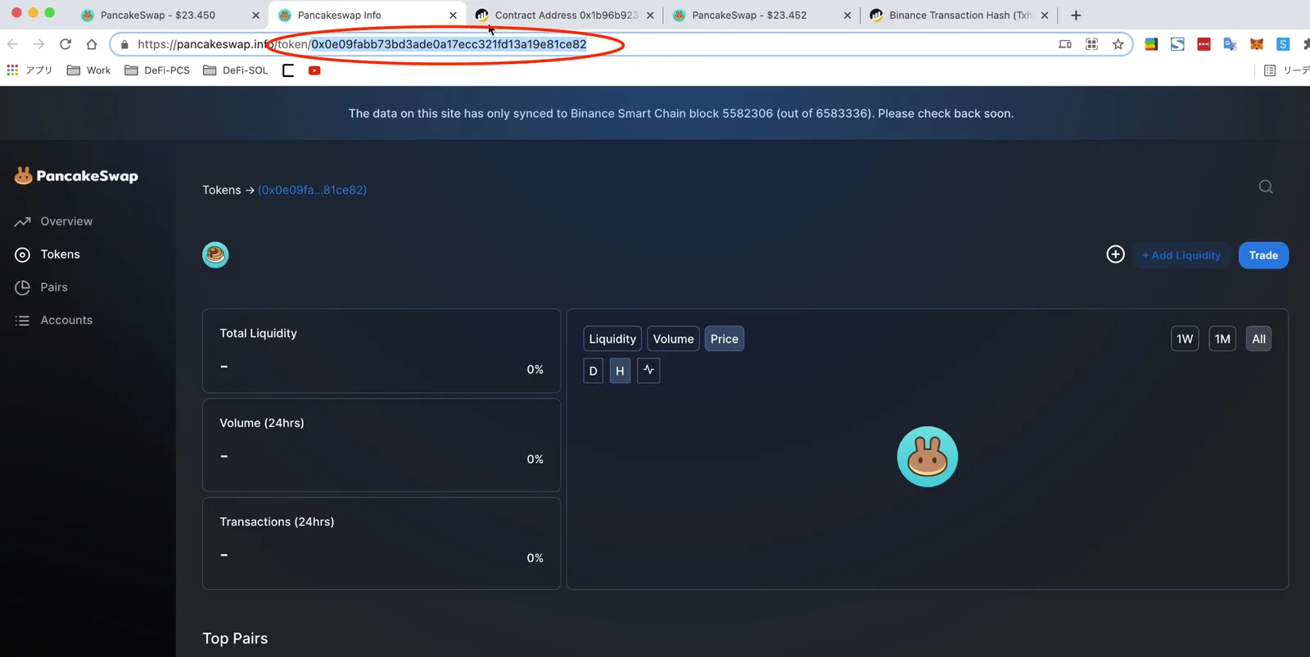Viewport: 1310px width, 657px height.
Task: Open the new tab plus button
Action: pyautogui.click(x=1076, y=15)
